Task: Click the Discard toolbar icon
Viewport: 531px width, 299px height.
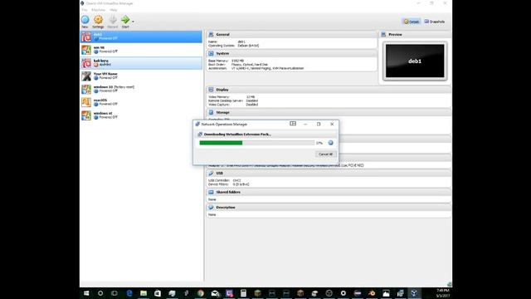Action: (113, 22)
